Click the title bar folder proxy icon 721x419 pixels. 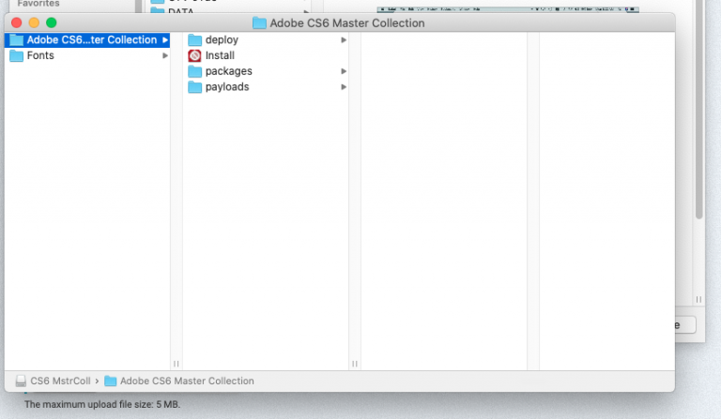pyautogui.click(x=259, y=22)
